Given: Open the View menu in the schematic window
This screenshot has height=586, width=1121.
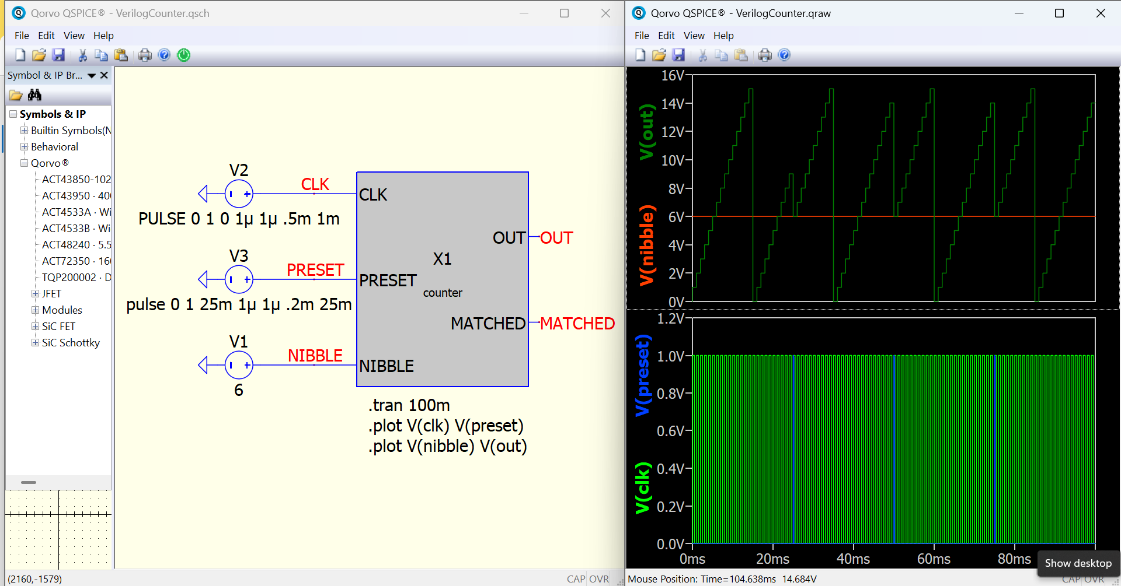Looking at the screenshot, I should pyautogui.click(x=74, y=36).
